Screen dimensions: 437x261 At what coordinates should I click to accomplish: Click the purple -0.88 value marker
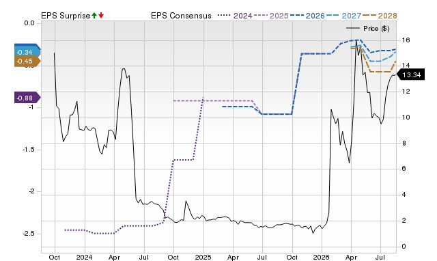click(27, 98)
